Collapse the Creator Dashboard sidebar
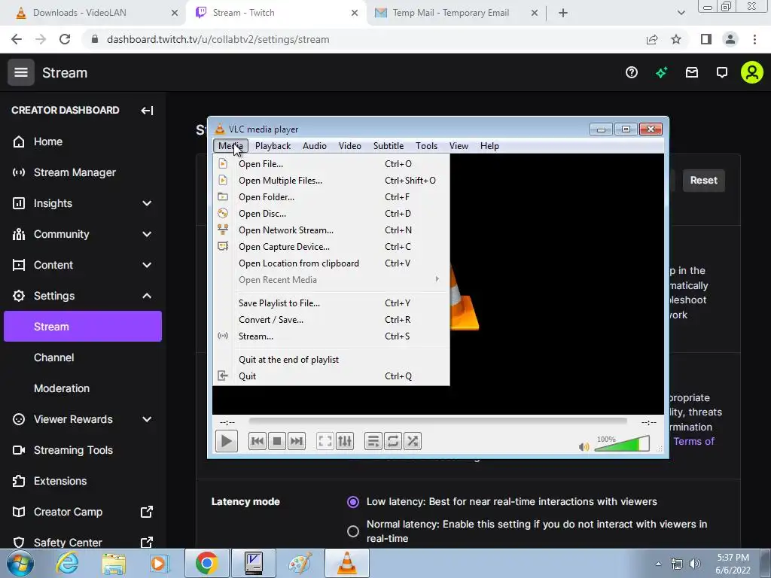This screenshot has height=578, width=771. click(x=147, y=110)
